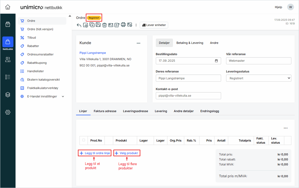Open the Kunde card three-dots menu
Image resolution: width=299 pixels, height=188 pixels.
(x=138, y=43)
